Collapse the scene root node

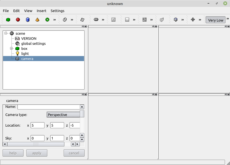tap(6, 33)
